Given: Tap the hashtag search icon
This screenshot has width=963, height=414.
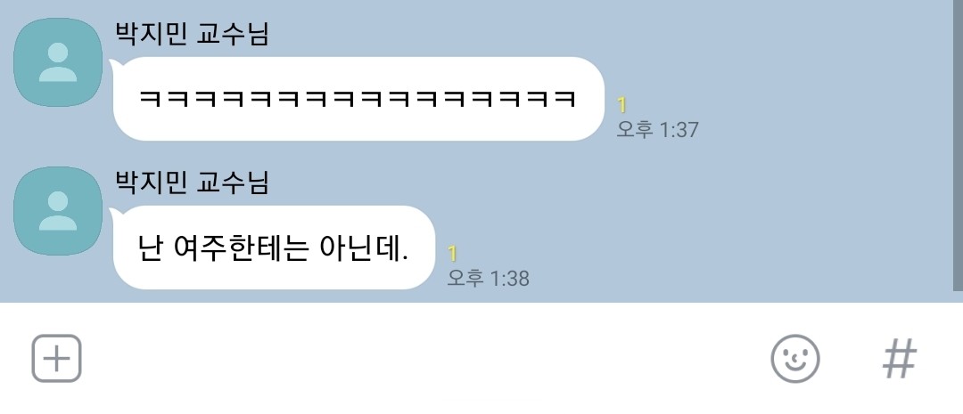Looking at the screenshot, I should (x=900, y=358).
